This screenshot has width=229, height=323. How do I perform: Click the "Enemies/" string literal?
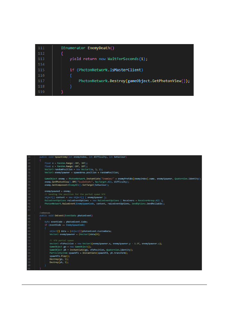pyautogui.click(x=108, y=179)
